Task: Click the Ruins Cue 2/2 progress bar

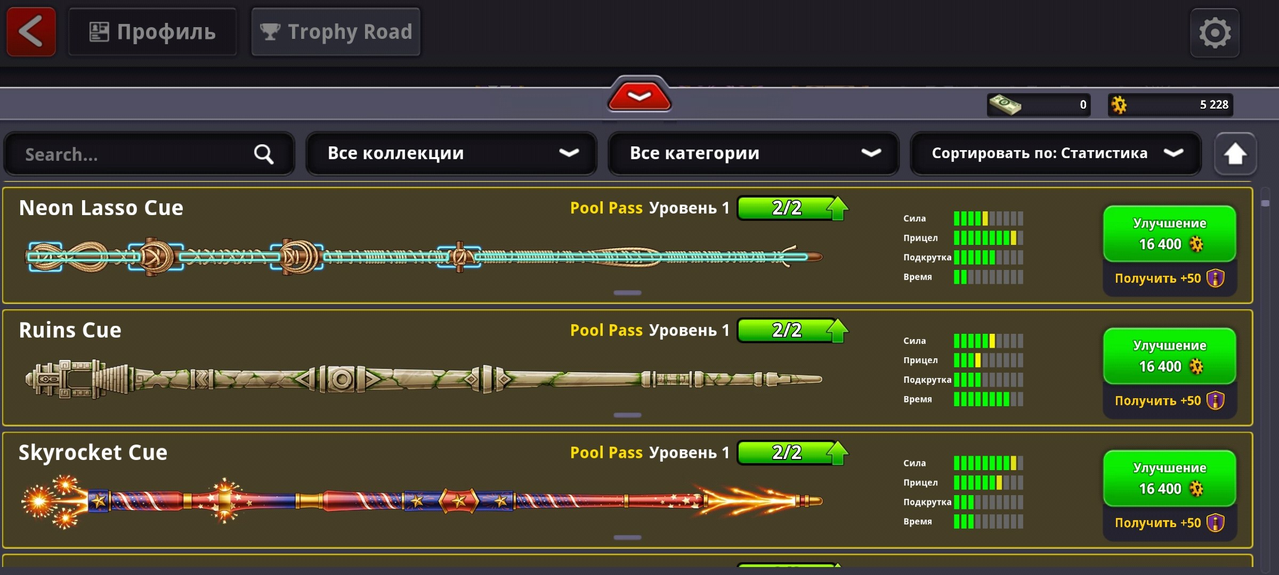Action: click(787, 330)
